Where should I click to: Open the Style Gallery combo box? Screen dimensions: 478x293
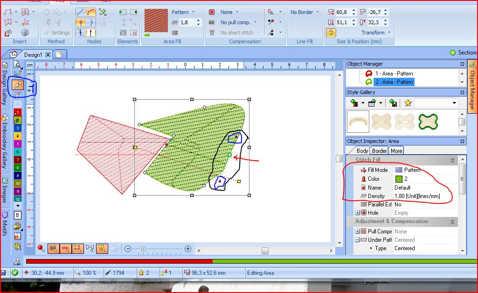[x=436, y=103]
